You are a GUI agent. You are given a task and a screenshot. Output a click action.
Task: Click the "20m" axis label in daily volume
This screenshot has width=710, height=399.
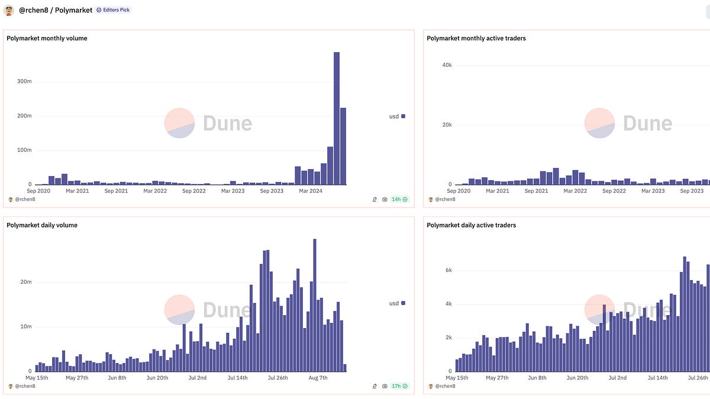(26, 282)
